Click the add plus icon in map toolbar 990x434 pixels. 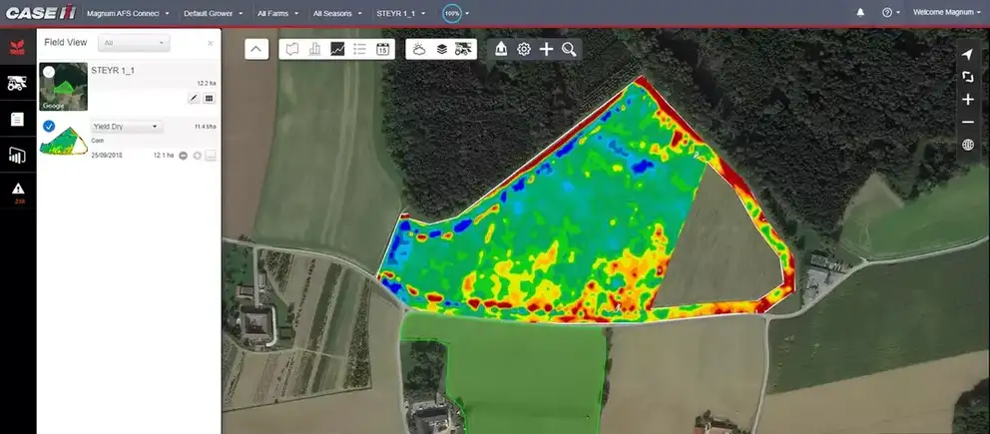[x=546, y=49]
